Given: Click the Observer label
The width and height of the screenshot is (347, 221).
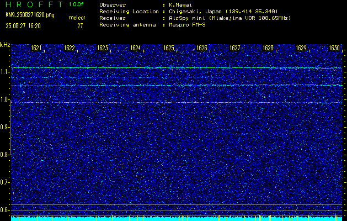Looking at the screenshot, I should (113, 4).
